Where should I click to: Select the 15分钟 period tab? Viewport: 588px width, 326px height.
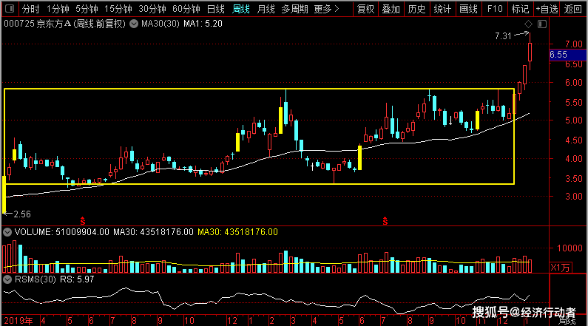point(118,9)
